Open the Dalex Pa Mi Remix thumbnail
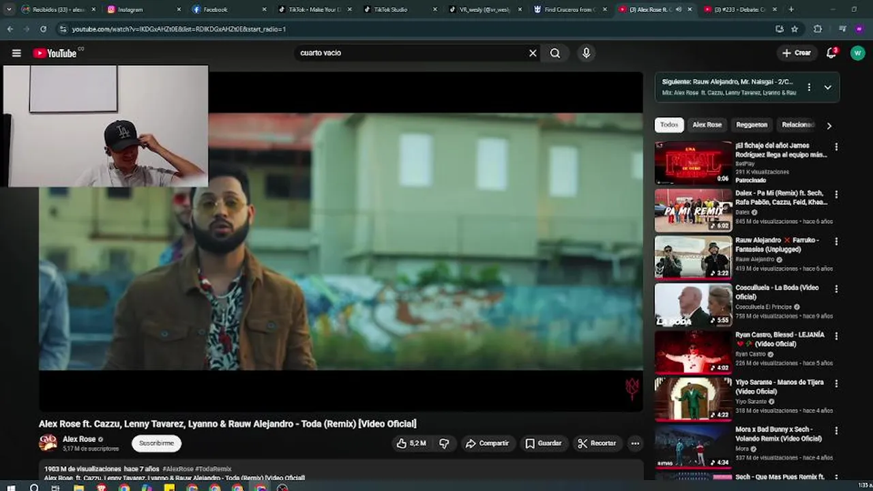This screenshot has height=491, width=873. point(693,210)
